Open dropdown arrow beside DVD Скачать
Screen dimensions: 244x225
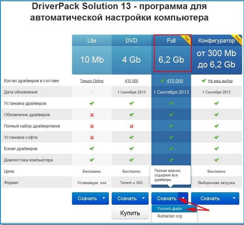pos(144,198)
